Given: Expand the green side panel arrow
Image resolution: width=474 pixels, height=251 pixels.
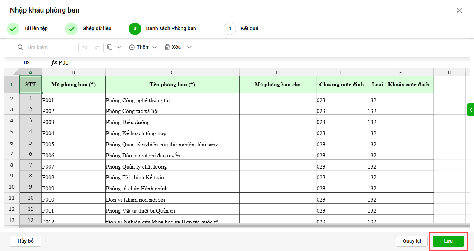Looking at the screenshot, I should point(471,110).
